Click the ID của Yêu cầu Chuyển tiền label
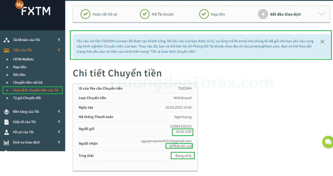The width and height of the screenshot is (333, 176). tap(100, 88)
